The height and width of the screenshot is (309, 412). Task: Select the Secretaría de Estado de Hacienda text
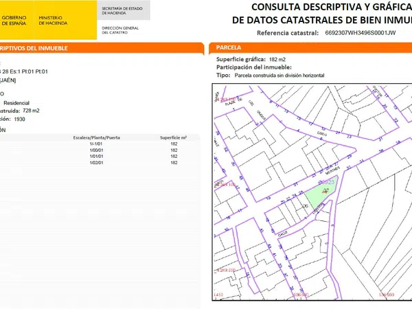point(122,10)
